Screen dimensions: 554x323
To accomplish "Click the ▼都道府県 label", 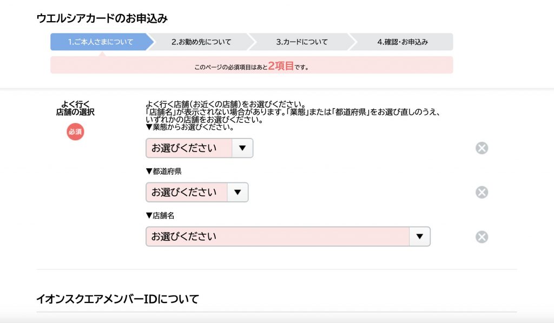I will coord(163,172).
